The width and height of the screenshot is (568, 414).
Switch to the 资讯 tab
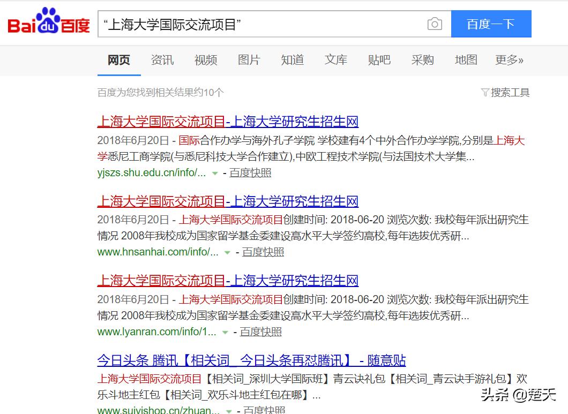click(162, 60)
